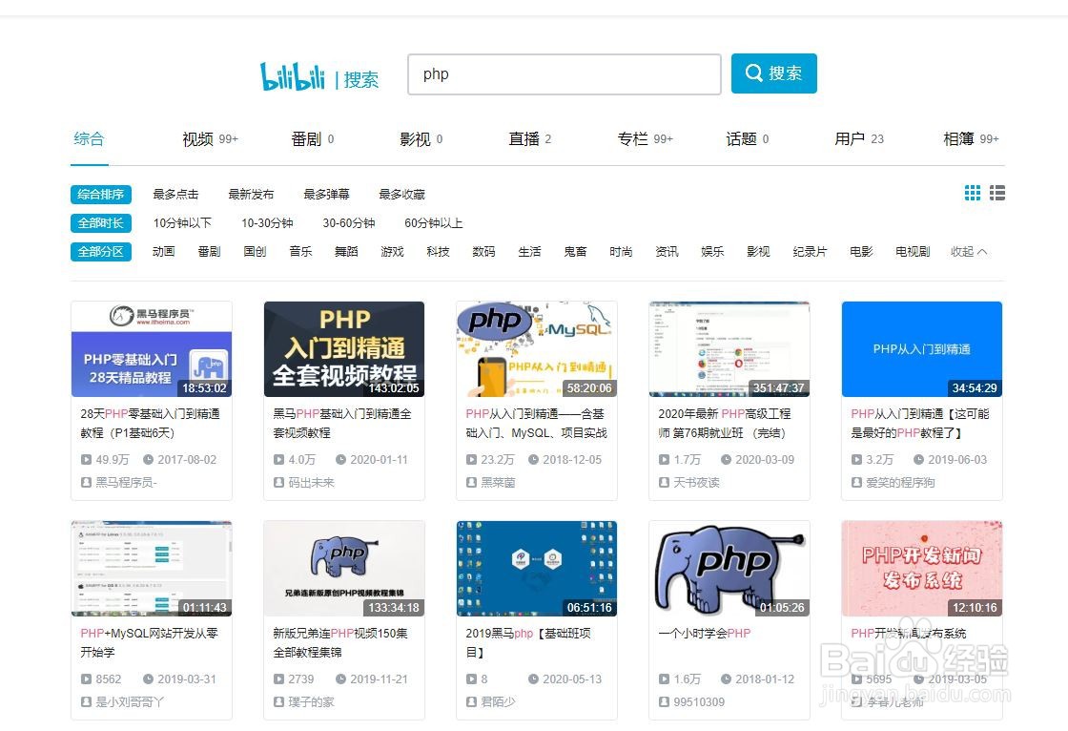Open the 视频 99+ tab
The image size is (1068, 731).
tap(210, 139)
